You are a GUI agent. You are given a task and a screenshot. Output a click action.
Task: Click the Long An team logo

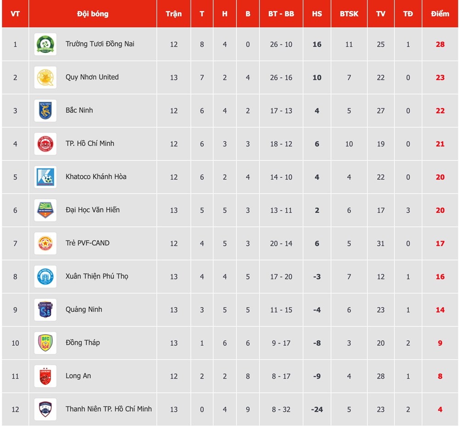tap(45, 376)
